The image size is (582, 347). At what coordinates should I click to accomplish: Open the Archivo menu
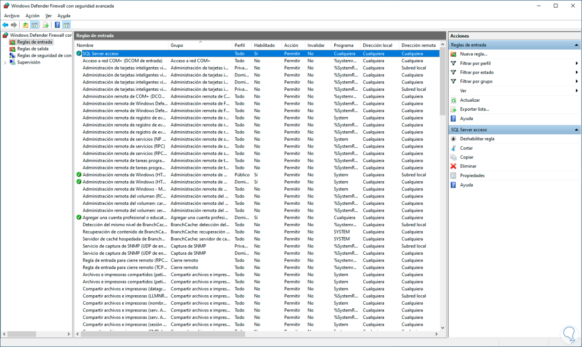[12, 15]
